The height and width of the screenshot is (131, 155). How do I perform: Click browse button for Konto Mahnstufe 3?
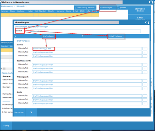pos(145,103)
